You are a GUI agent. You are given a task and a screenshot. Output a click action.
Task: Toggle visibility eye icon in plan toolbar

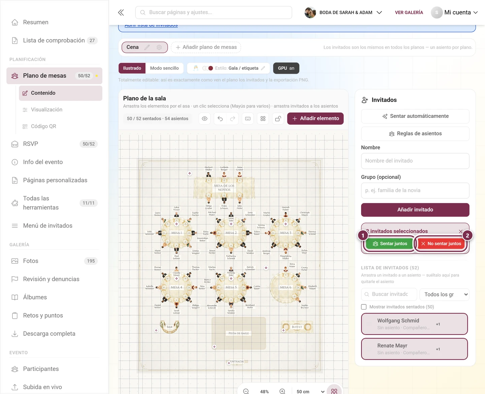click(205, 119)
